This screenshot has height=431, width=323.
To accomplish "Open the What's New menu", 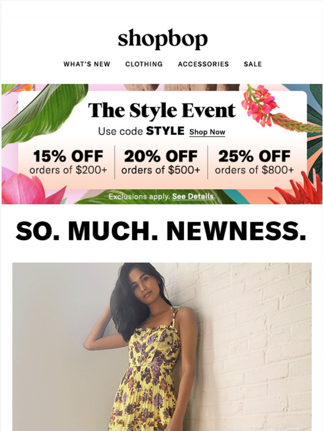I will (87, 64).
